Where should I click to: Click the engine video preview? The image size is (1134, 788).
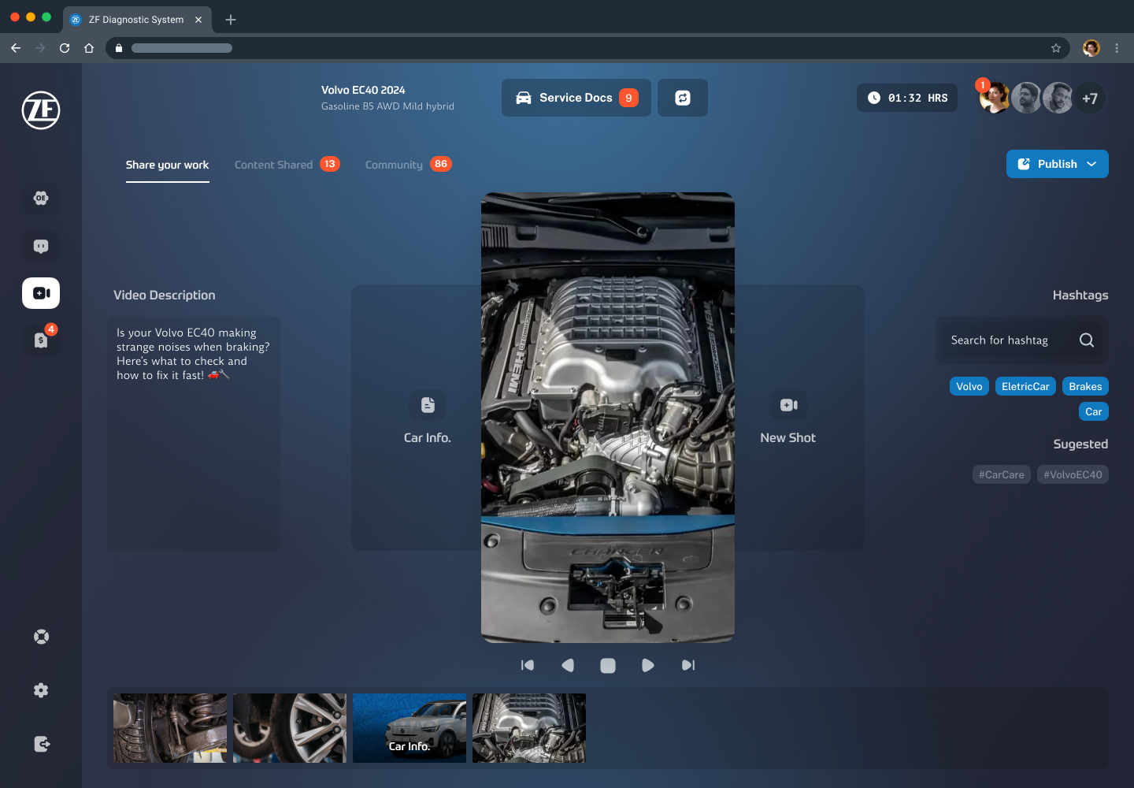point(608,418)
